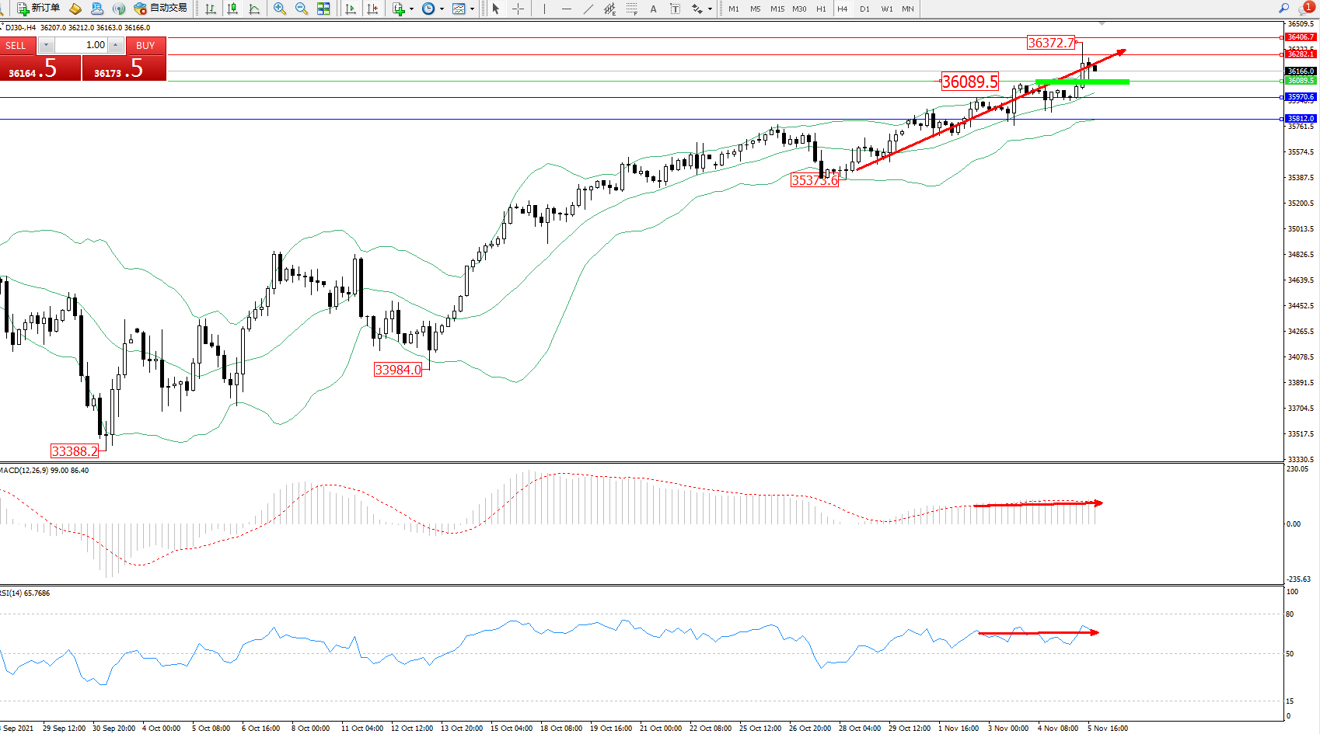Toggle the AutoTrading (自动交易) button
The height and width of the screenshot is (734, 1320).
click(x=160, y=9)
